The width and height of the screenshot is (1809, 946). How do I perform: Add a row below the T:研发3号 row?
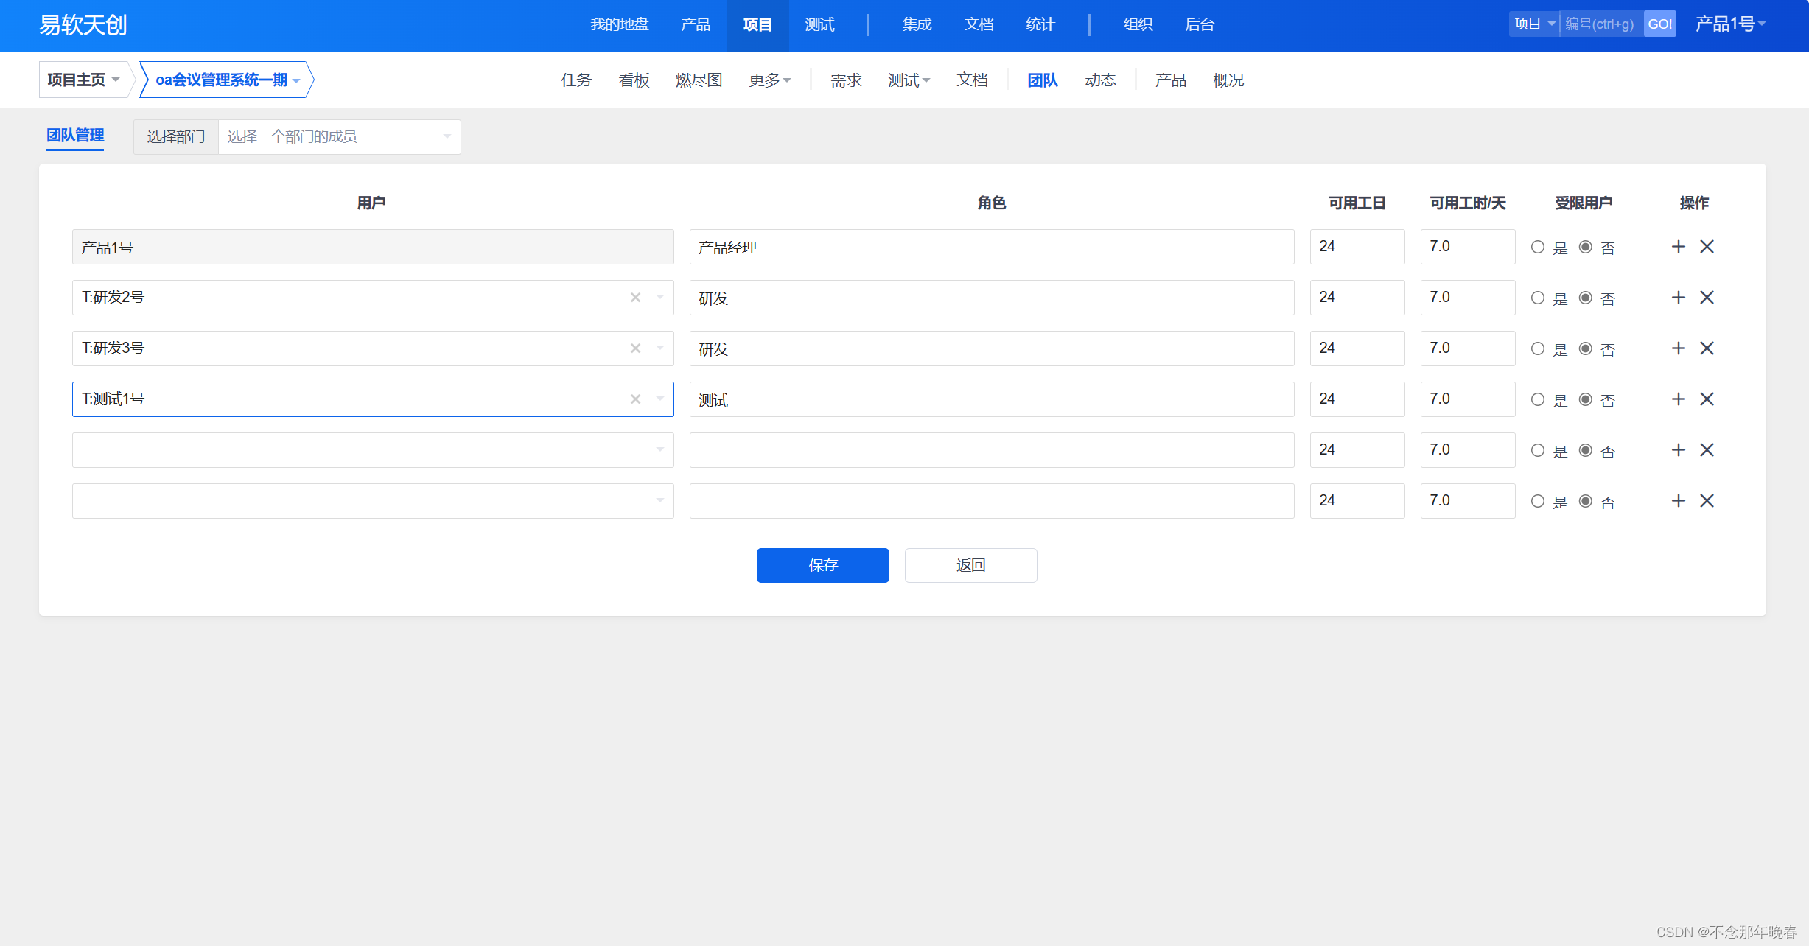tap(1678, 348)
